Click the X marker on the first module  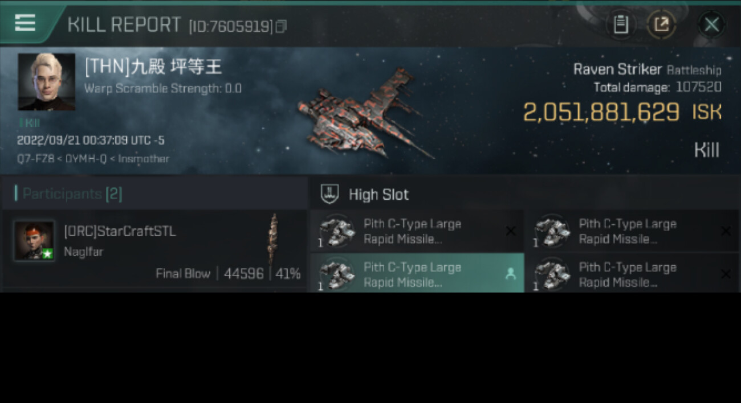tap(511, 231)
